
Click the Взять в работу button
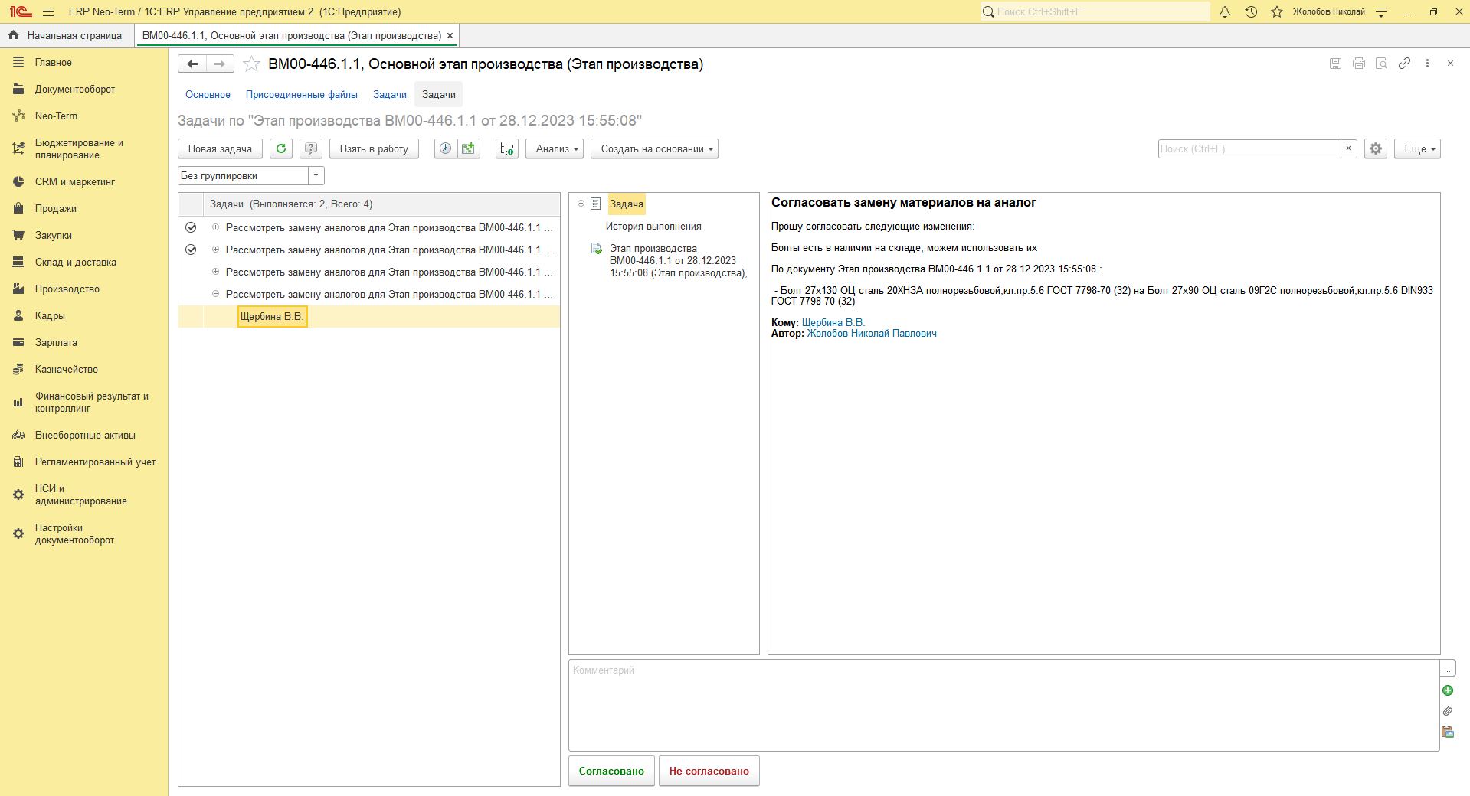click(374, 148)
